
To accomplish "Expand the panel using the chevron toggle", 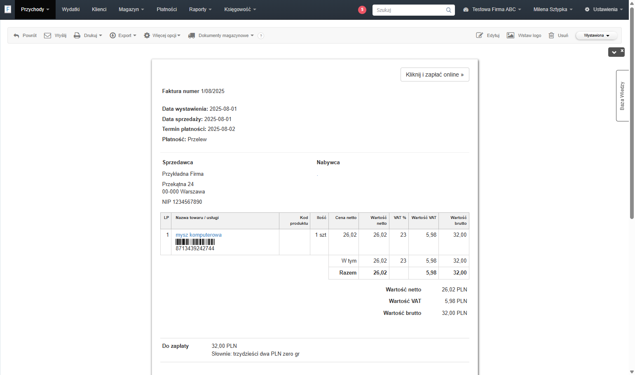I will [x=614, y=52].
